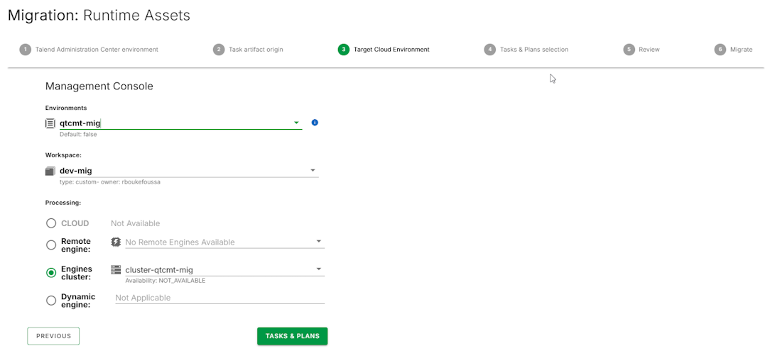Expand the Workspace dev-mig dropdown
The width and height of the screenshot is (770, 358).
313,170
